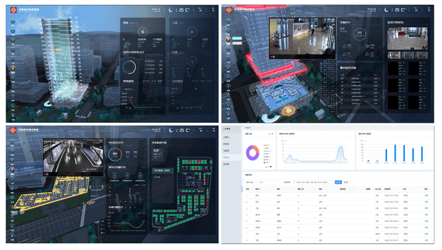Open the date range picker field
442x250 pixels.
click(312, 182)
